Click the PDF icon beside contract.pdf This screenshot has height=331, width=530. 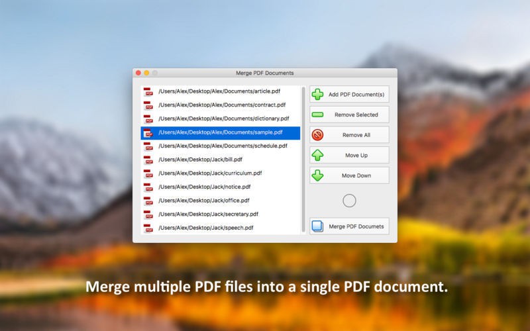[148, 105]
